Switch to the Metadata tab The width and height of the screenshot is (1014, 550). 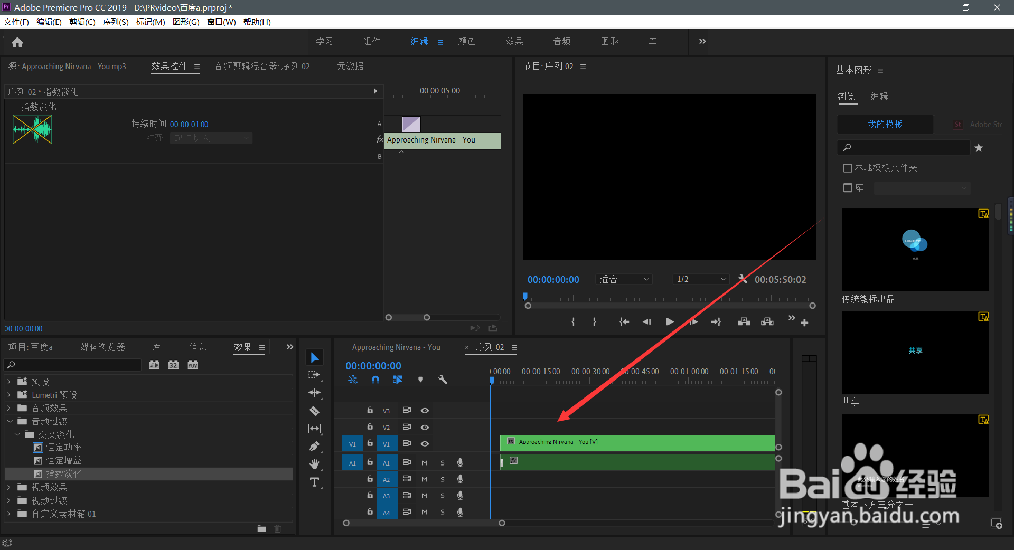click(x=350, y=66)
